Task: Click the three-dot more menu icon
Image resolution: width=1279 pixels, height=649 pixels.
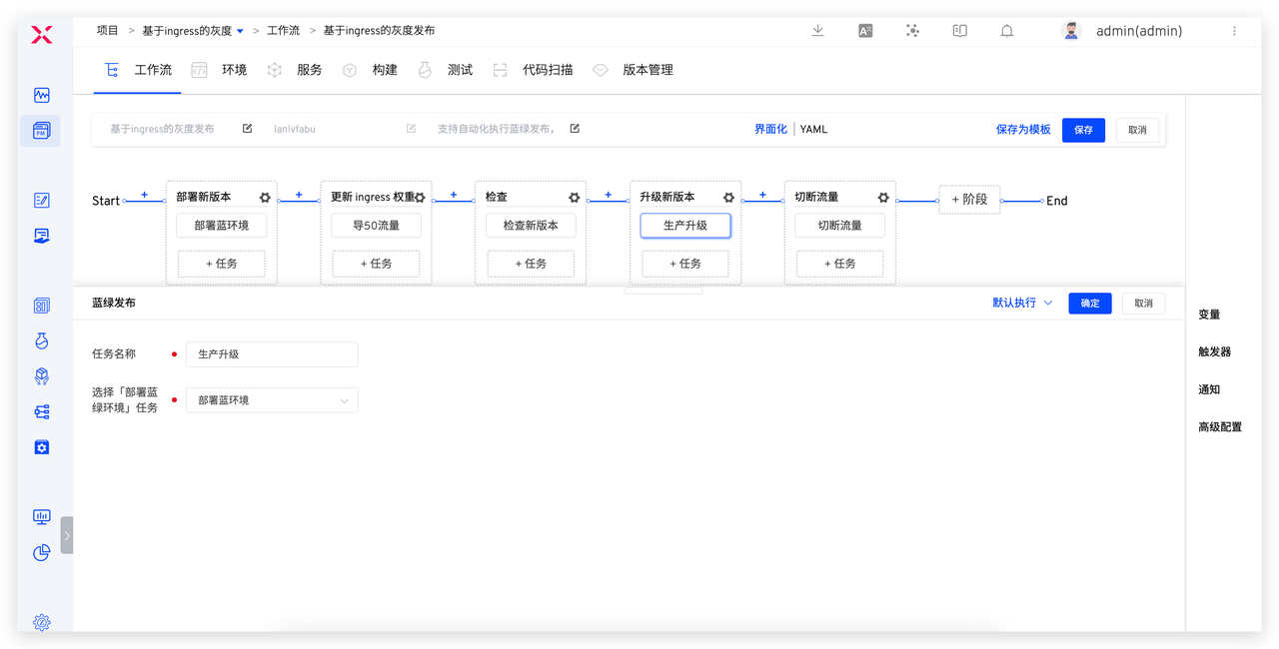Action: coord(1234,31)
